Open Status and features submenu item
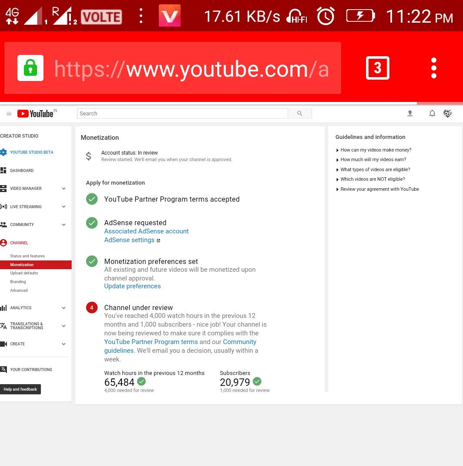The image size is (463, 466). (x=27, y=256)
